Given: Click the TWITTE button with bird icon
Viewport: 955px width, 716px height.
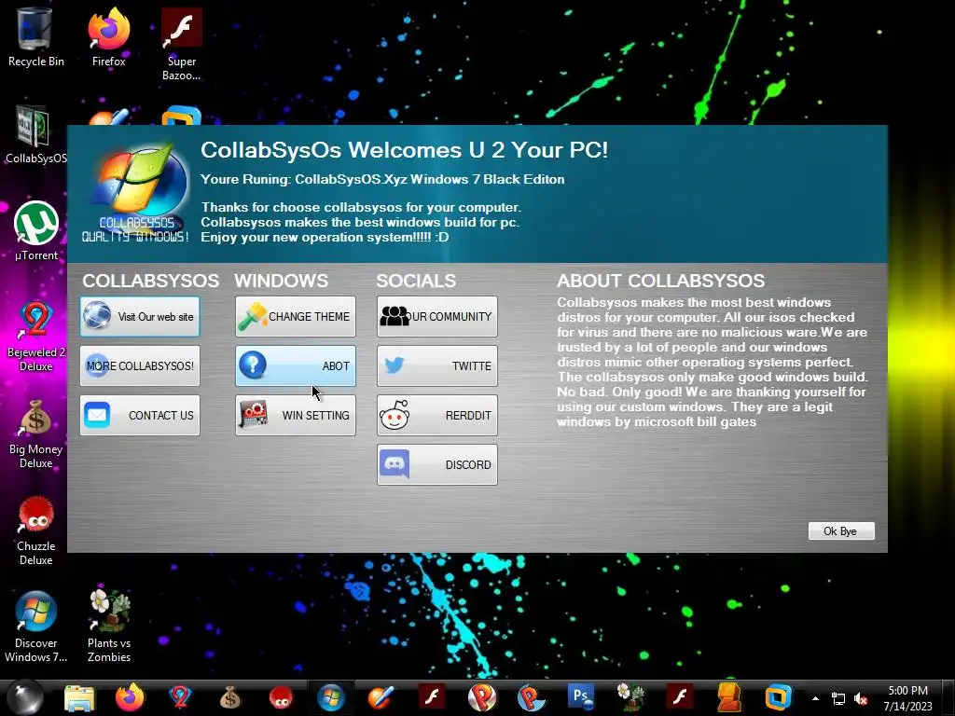Looking at the screenshot, I should 437,365.
